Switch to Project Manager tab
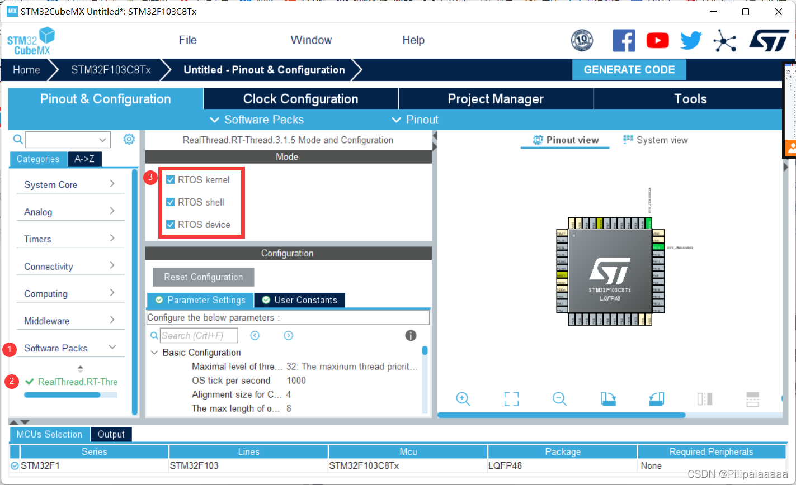796x485 pixels. [496, 99]
